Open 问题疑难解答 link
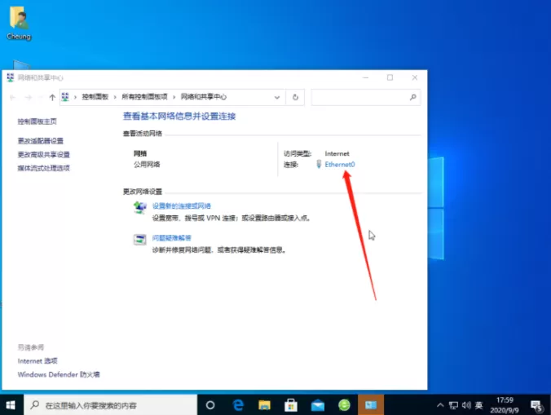 [171, 238]
